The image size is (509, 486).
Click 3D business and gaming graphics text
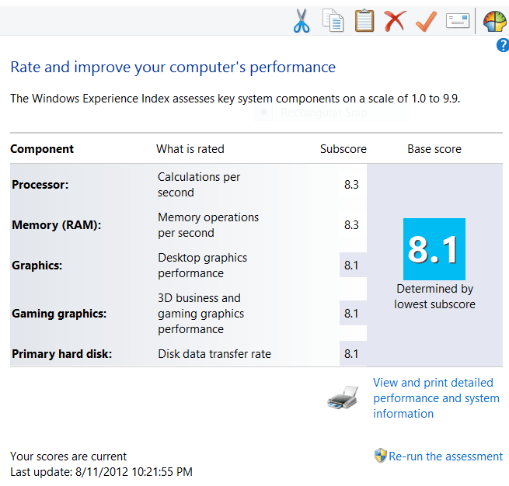coord(201,314)
